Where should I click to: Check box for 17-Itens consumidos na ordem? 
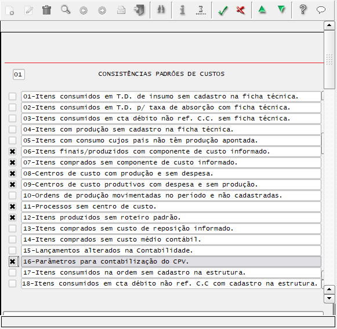coord(12,273)
